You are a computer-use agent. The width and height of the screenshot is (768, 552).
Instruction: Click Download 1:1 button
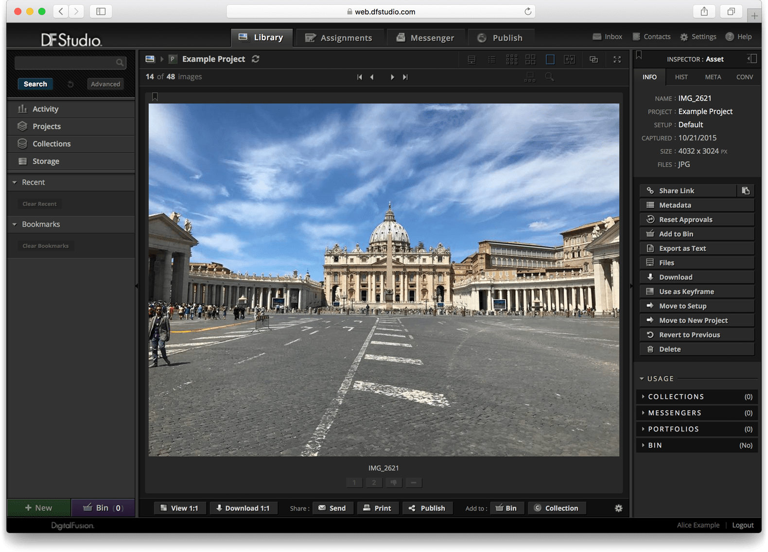click(243, 508)
